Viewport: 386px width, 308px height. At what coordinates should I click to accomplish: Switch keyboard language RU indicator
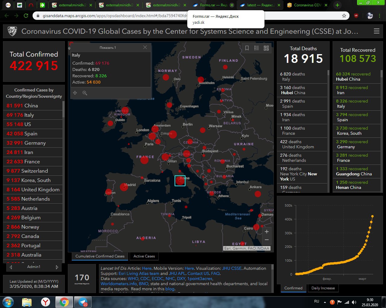coord(317,301)
